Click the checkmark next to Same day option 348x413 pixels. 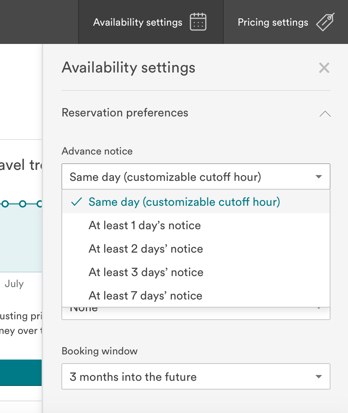coord(76,202)
